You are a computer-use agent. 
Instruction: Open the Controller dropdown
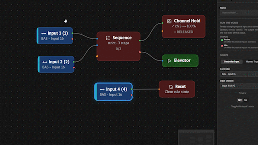tap(239, 74)
